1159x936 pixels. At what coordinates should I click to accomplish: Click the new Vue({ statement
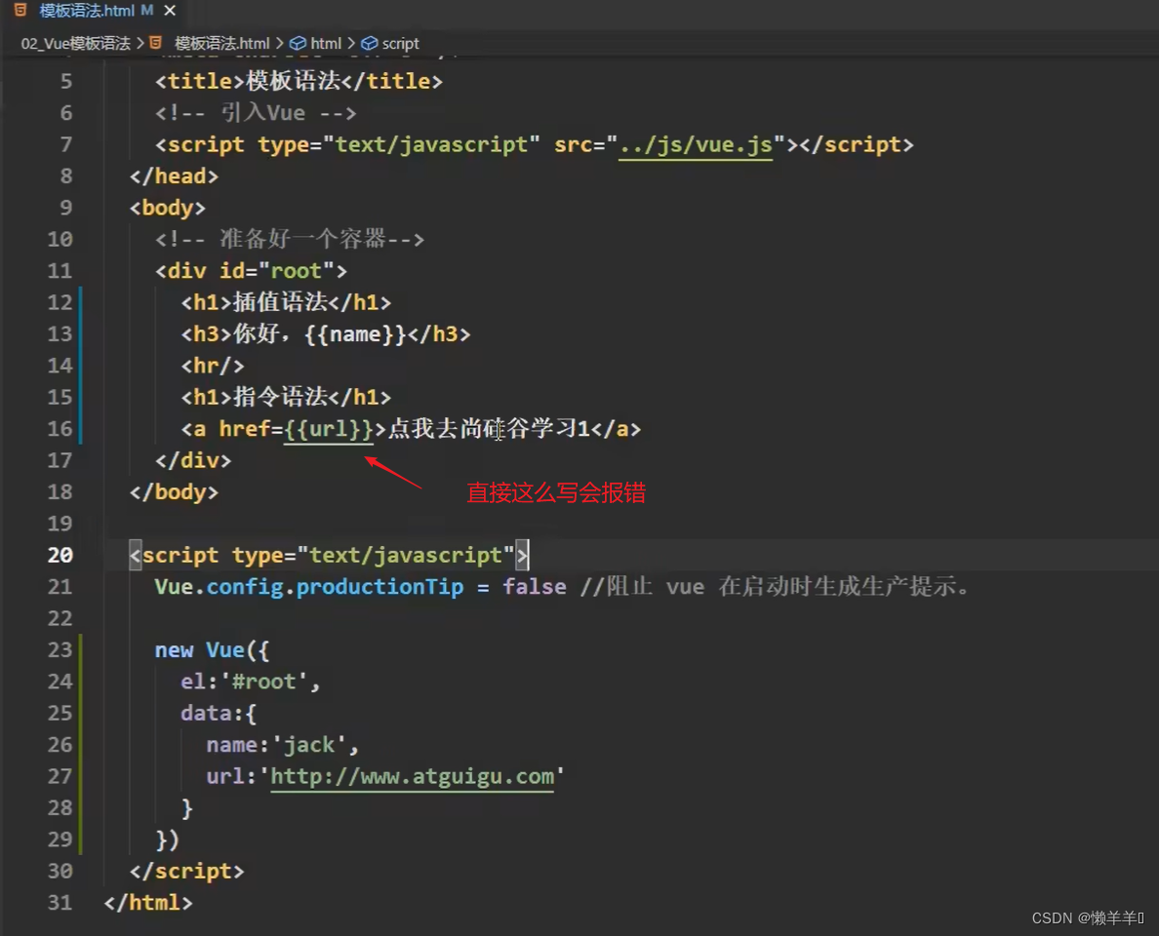(x=212, y=650)
